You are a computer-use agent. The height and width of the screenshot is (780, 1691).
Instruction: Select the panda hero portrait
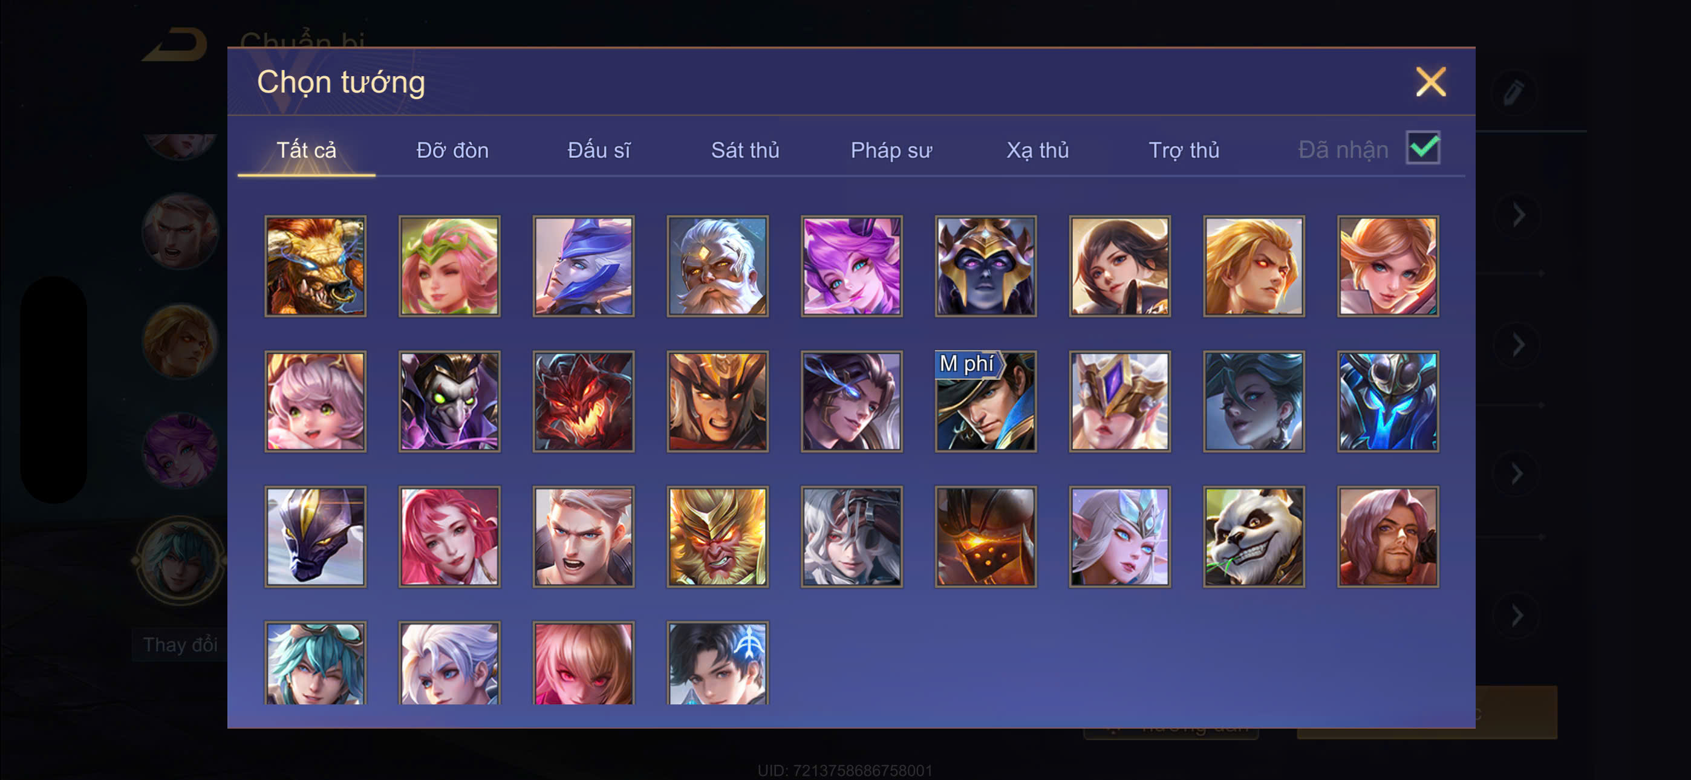1253,536
